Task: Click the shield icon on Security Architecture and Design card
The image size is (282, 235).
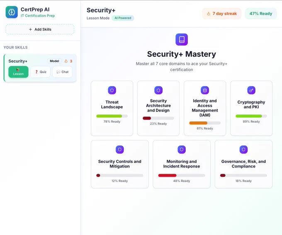Action: (158, 90)
